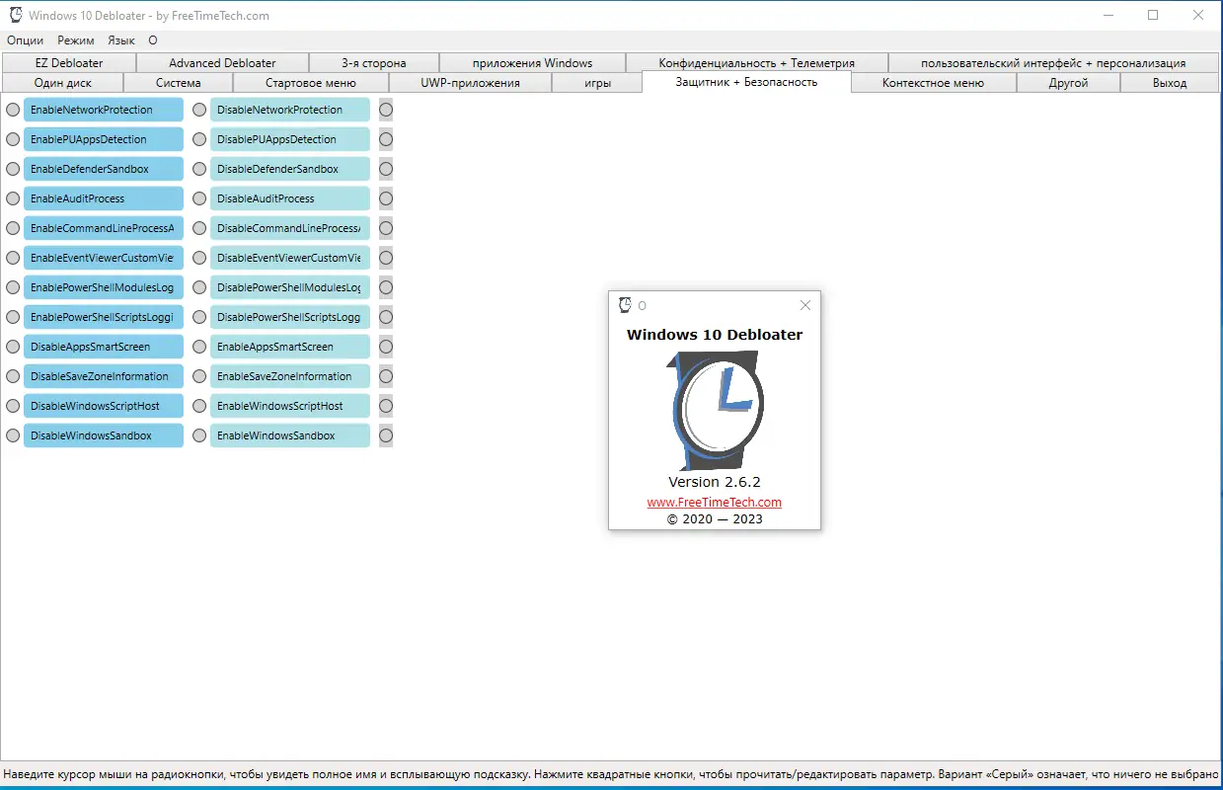Select the gray radio ending the DisablePowerShellModulesLog row
The width and height of the screenshot is (1223, 790).
pos(386,287)
